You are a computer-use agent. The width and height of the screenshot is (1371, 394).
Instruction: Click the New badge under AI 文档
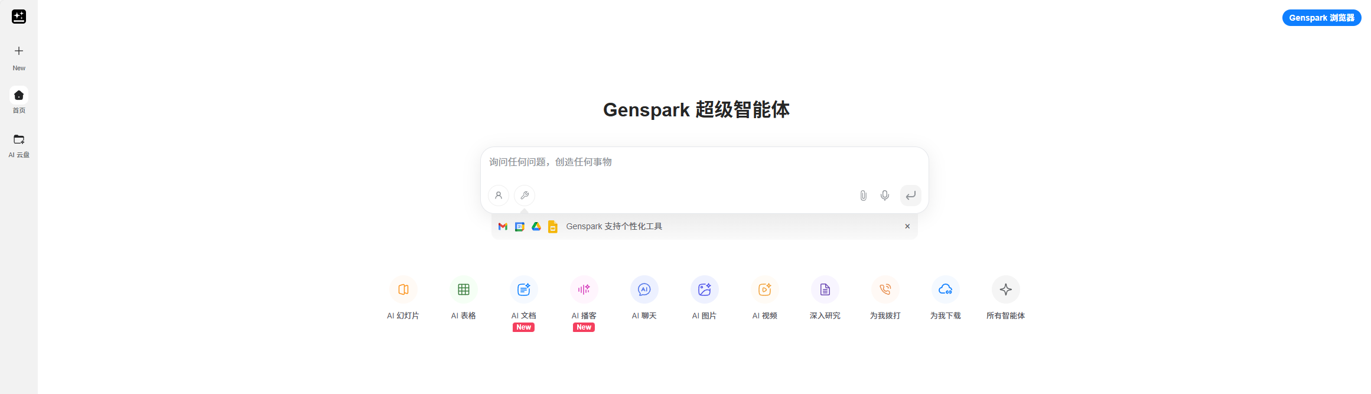524,327
